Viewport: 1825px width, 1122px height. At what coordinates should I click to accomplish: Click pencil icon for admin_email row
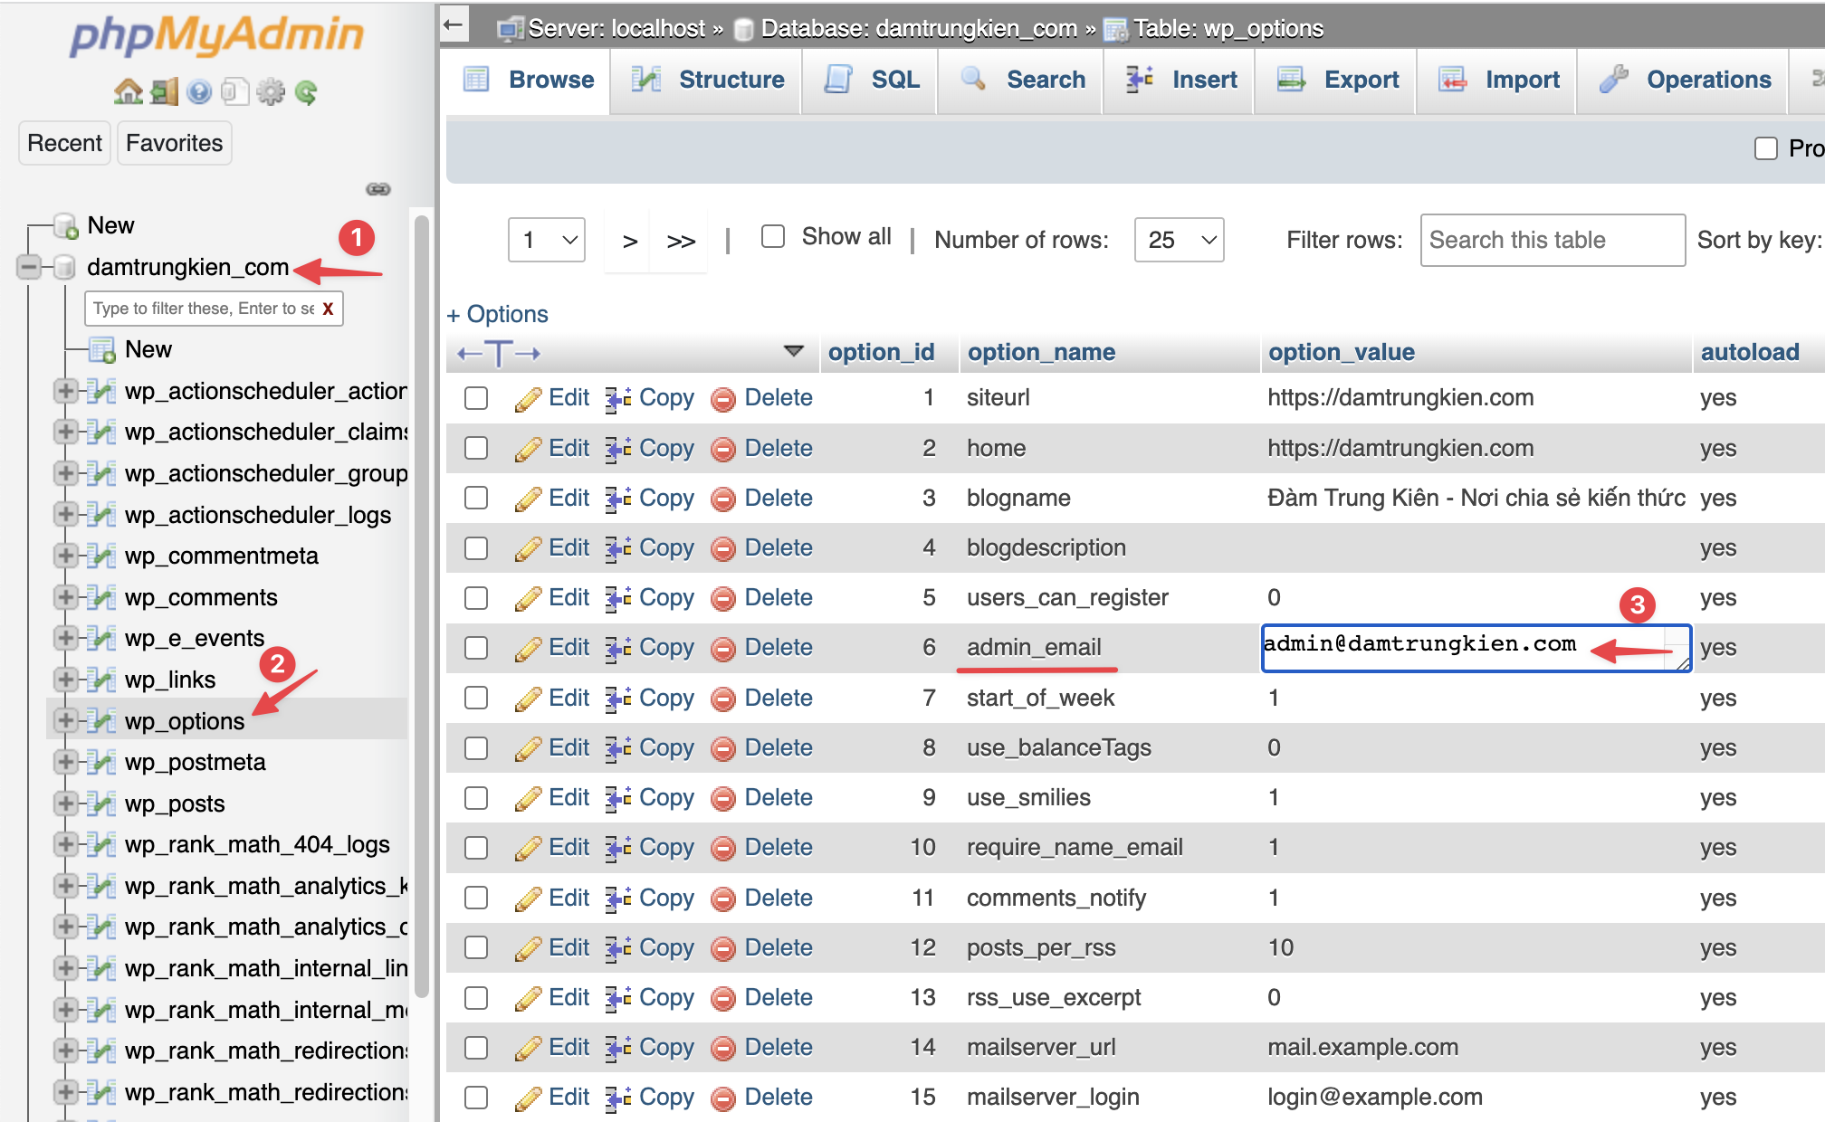pos(529,648)
